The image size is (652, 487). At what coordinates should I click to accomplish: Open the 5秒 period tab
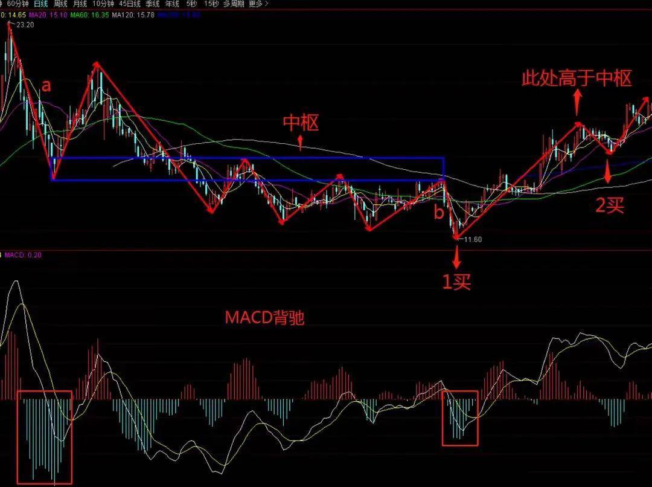click(191, 4)
